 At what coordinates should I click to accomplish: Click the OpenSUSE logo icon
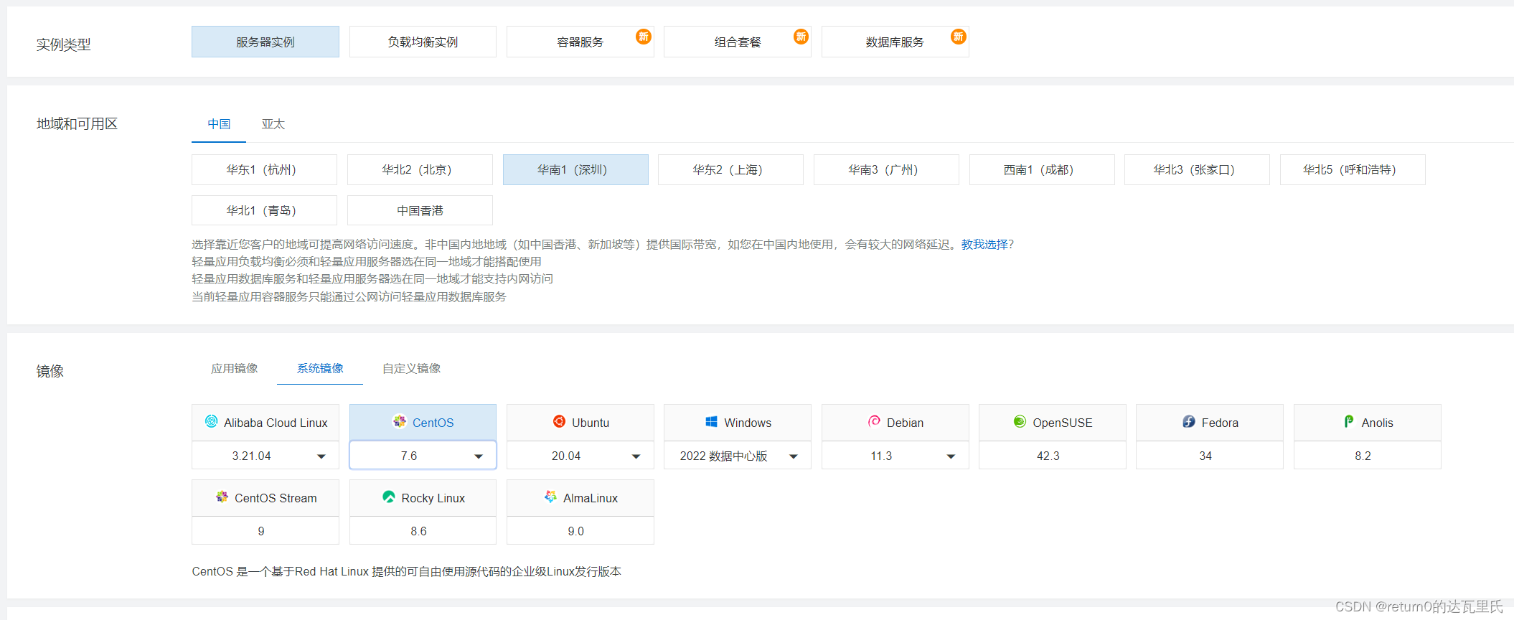1020,422
